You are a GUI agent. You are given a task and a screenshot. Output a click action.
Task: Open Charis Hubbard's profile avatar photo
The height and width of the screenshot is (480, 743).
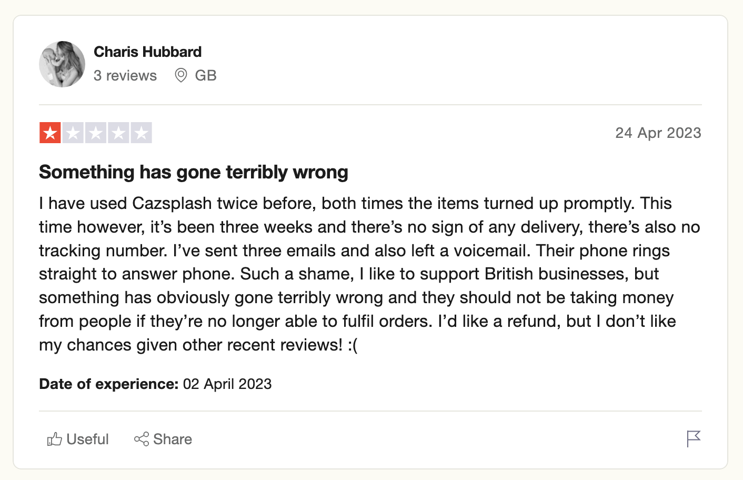pos(62,64)
